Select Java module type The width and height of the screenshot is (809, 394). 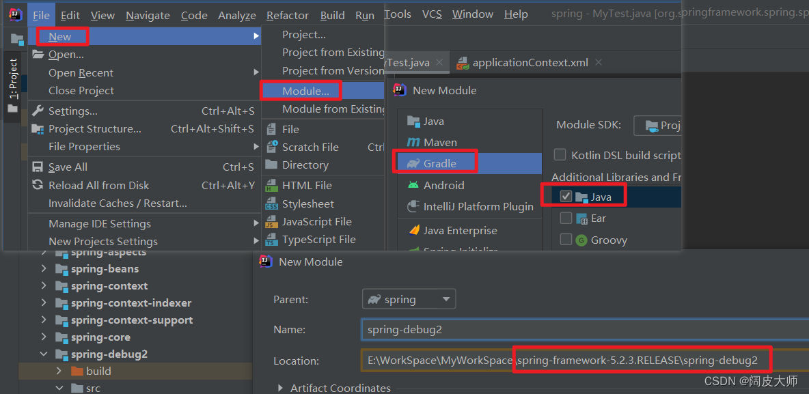pos(469,122)
